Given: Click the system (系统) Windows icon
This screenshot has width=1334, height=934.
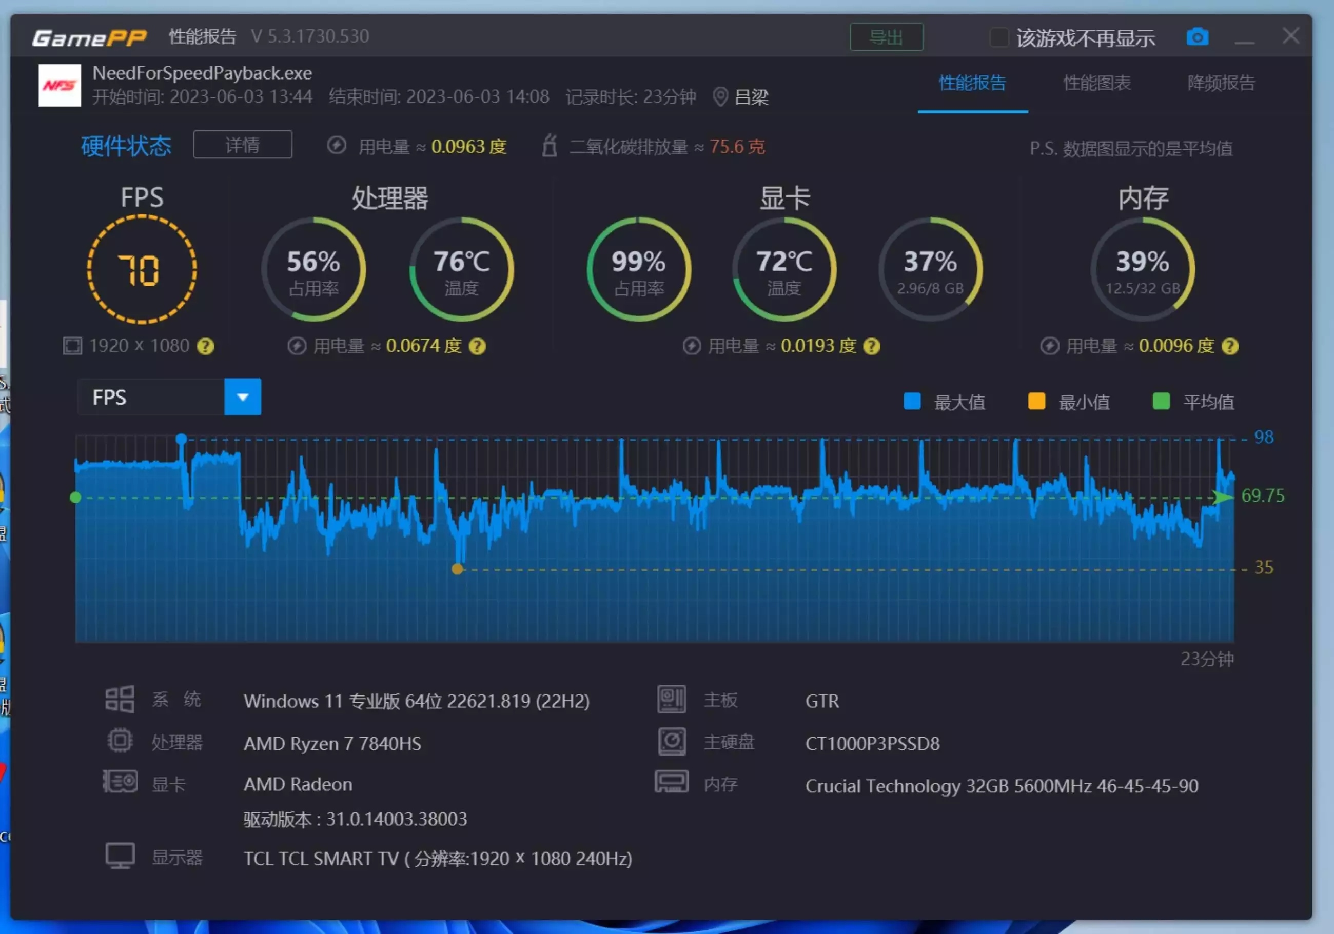Looking at the screenshot, I should [120, 699].
